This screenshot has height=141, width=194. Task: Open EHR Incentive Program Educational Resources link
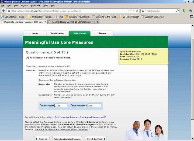79,117
